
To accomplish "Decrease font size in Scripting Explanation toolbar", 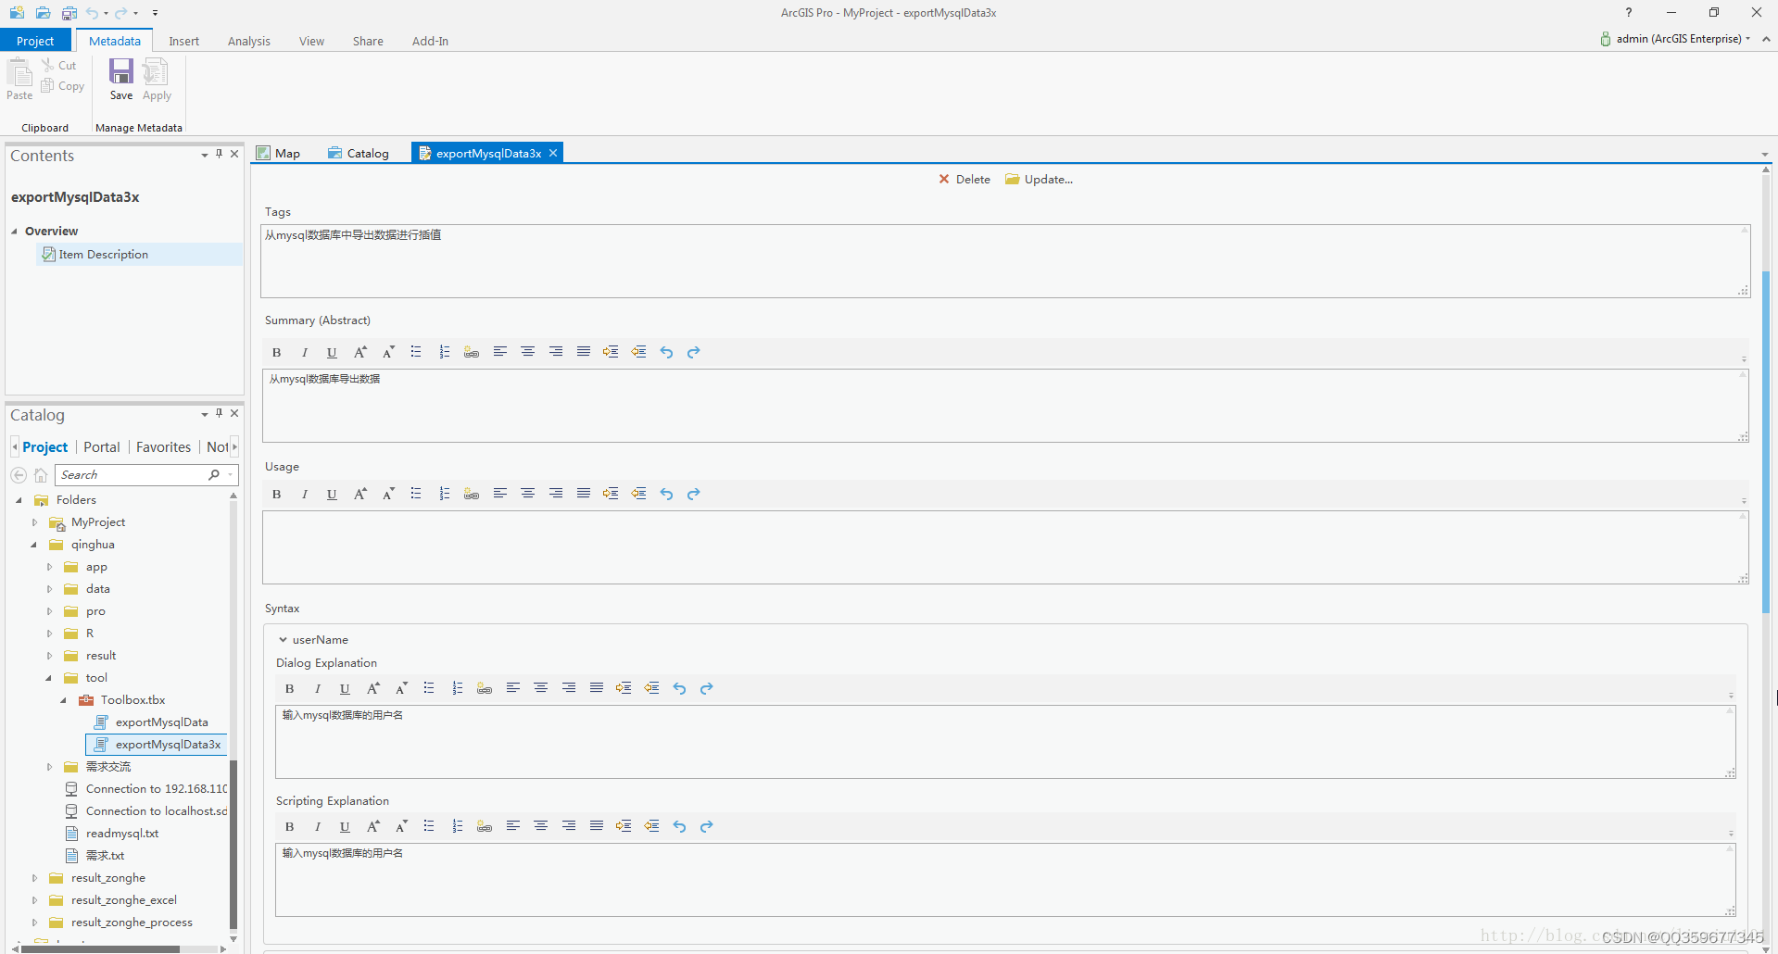I will coord(401,826).
